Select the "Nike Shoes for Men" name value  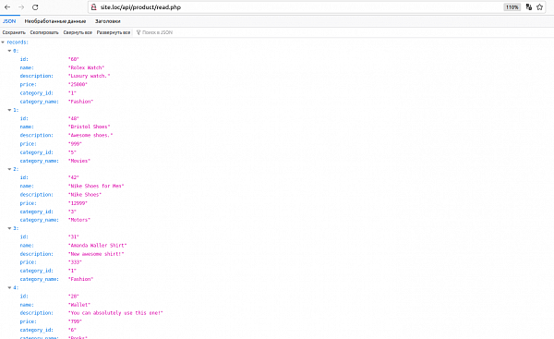96,186
